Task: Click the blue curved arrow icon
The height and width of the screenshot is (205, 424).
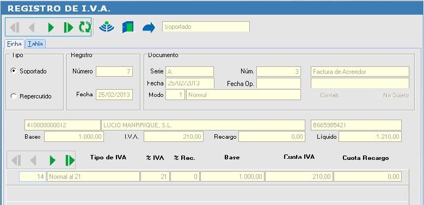Action: [x=149, y=28]
